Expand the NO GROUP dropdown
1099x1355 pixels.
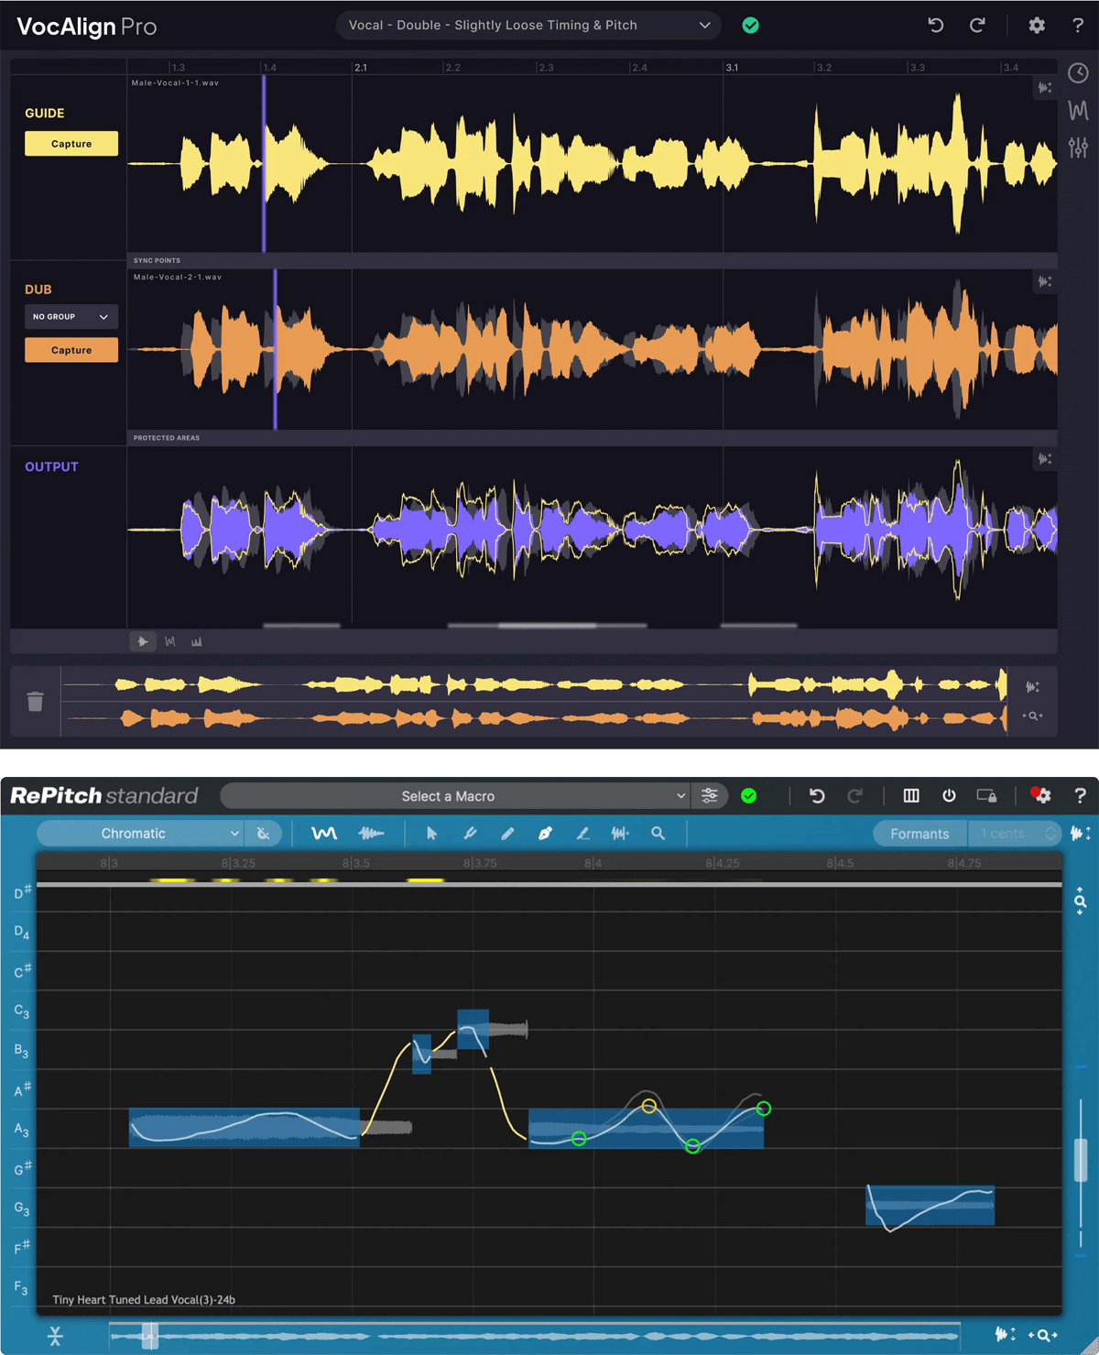pyautogui.click(x=71, y=317)
